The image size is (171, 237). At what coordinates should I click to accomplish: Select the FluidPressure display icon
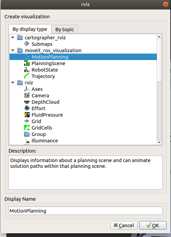tap(27, 115)
